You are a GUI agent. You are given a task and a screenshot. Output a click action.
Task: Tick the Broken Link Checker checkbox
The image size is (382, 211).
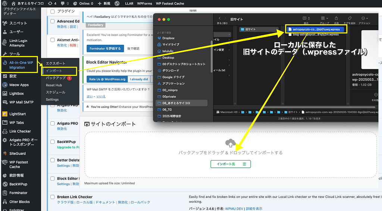[52, 197]
